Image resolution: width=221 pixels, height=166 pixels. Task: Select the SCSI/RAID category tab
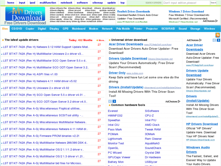(168, 29)
